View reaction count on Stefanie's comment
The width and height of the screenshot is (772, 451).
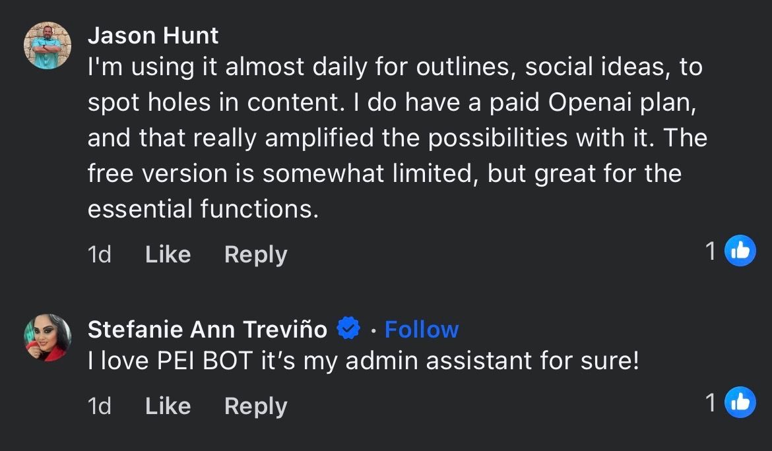(x=711, y=403)
